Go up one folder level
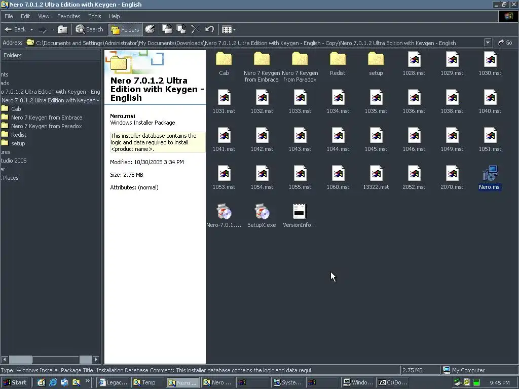 tap(62, 29)
